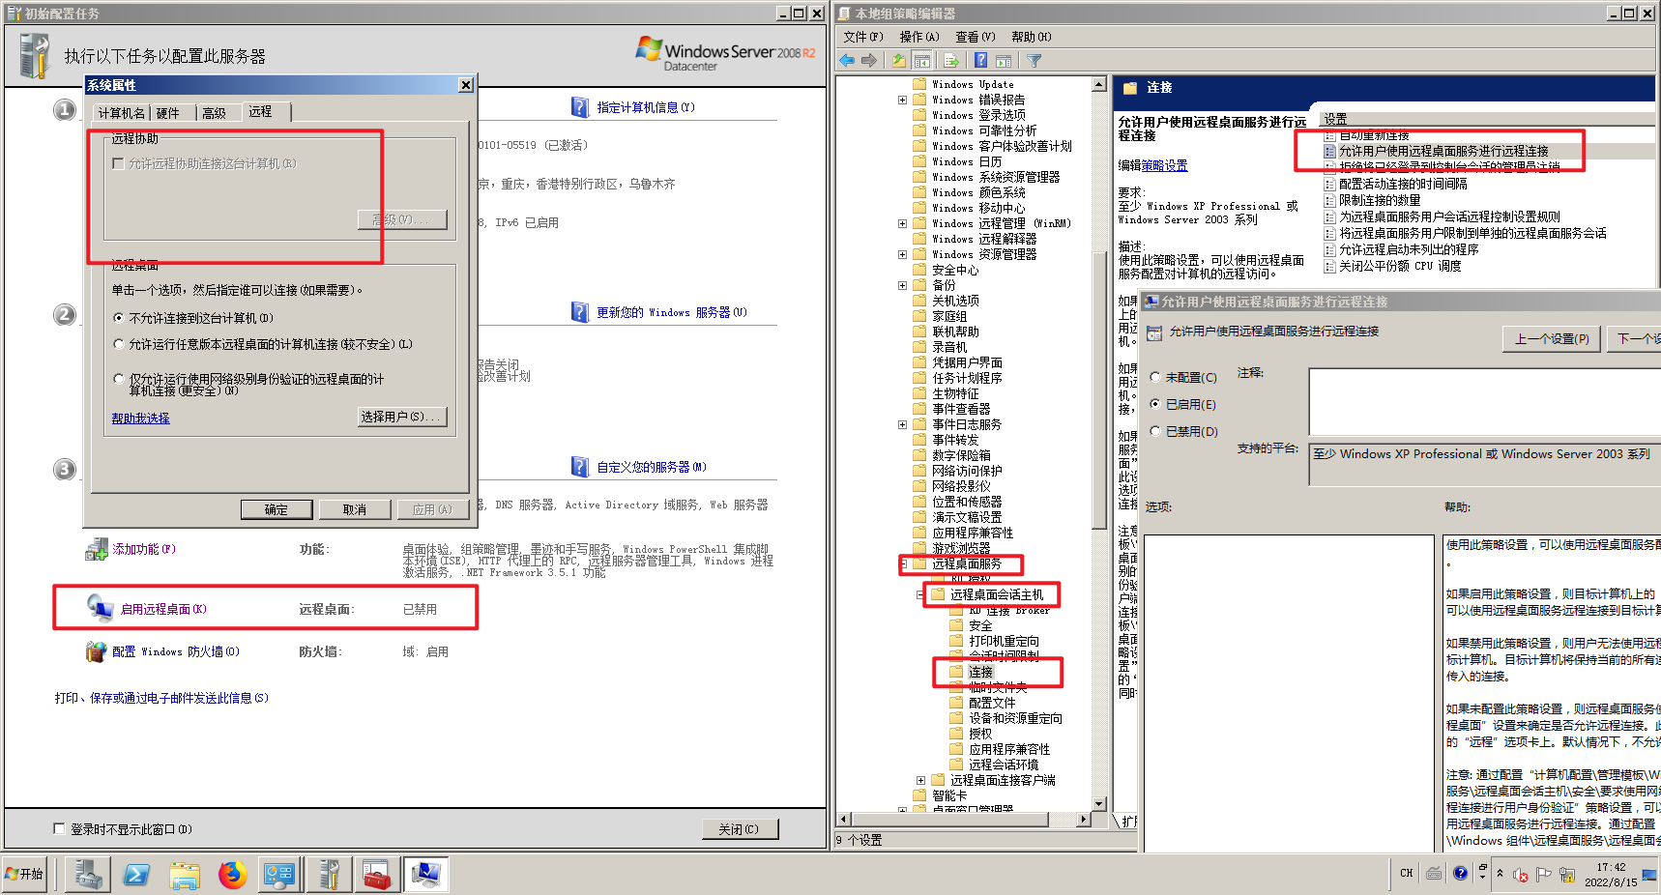Switch to the 计算机名 tab in System Properties
Viewport: 1661px width, 895px height.
[x=122, y=113]
